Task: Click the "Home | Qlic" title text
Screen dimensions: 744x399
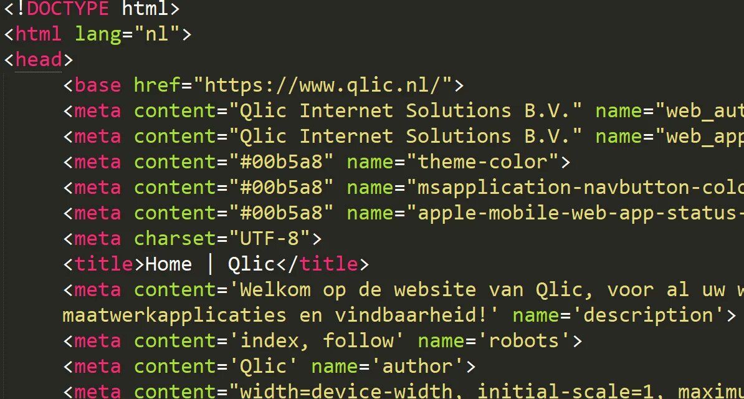Action: pos(210,264)
